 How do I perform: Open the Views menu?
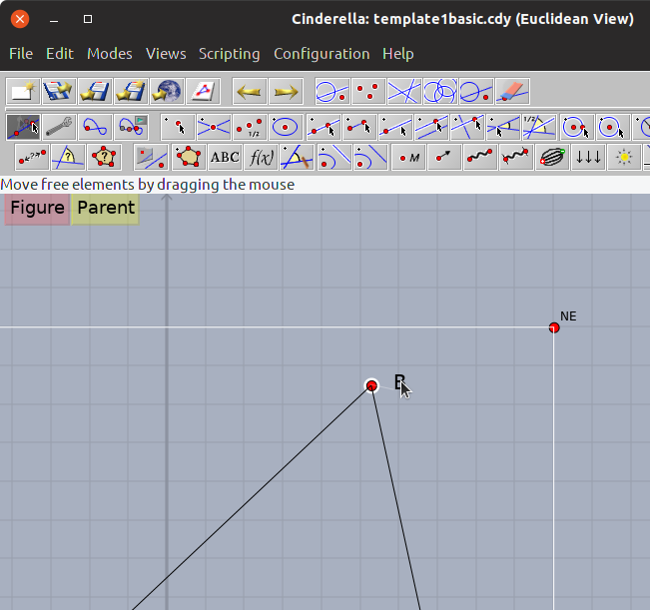[x=166, y=54]
